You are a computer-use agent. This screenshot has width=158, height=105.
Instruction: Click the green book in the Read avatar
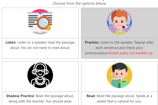[x=119, y=83]
